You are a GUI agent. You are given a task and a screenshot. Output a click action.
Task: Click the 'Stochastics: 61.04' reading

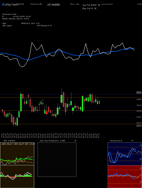coord(9,14)
